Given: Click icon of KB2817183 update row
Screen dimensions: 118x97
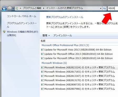Looking at the screenshot, I should click(42, 72).
